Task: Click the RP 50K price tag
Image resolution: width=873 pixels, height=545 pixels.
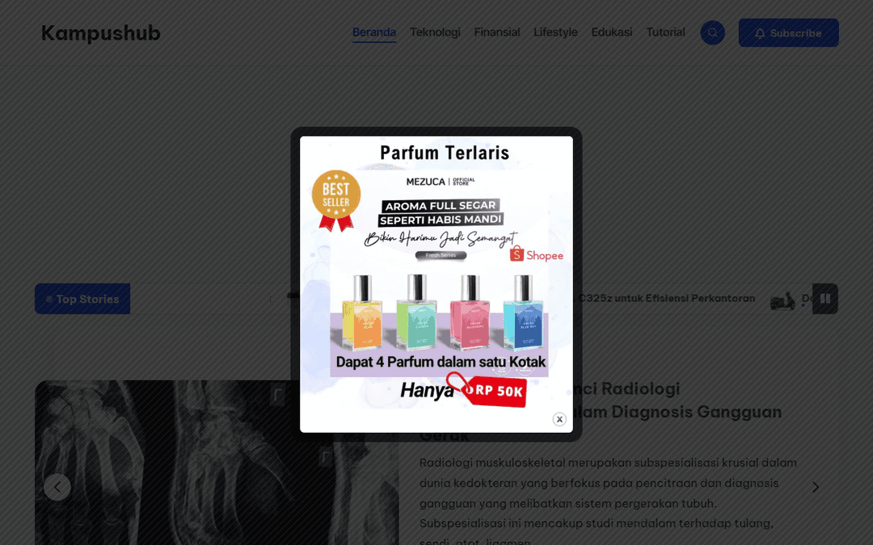Action: point(496,391)
